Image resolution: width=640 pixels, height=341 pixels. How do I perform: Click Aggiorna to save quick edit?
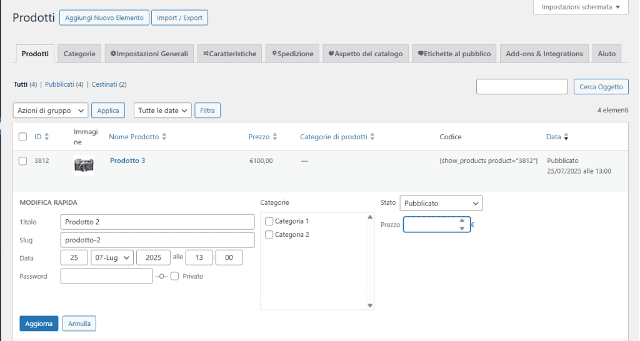(x=39, y=324)
